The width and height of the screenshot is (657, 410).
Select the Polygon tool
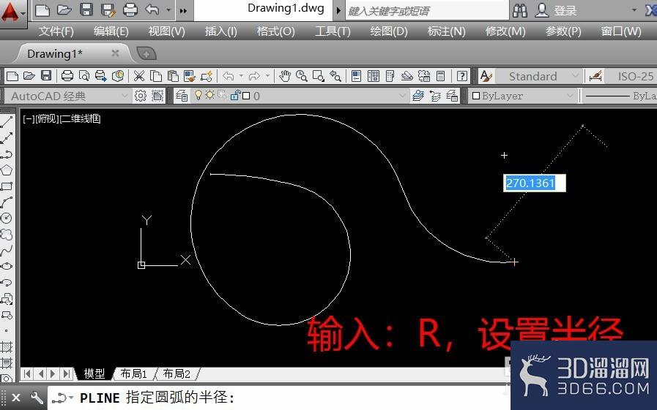click(7, 170)
